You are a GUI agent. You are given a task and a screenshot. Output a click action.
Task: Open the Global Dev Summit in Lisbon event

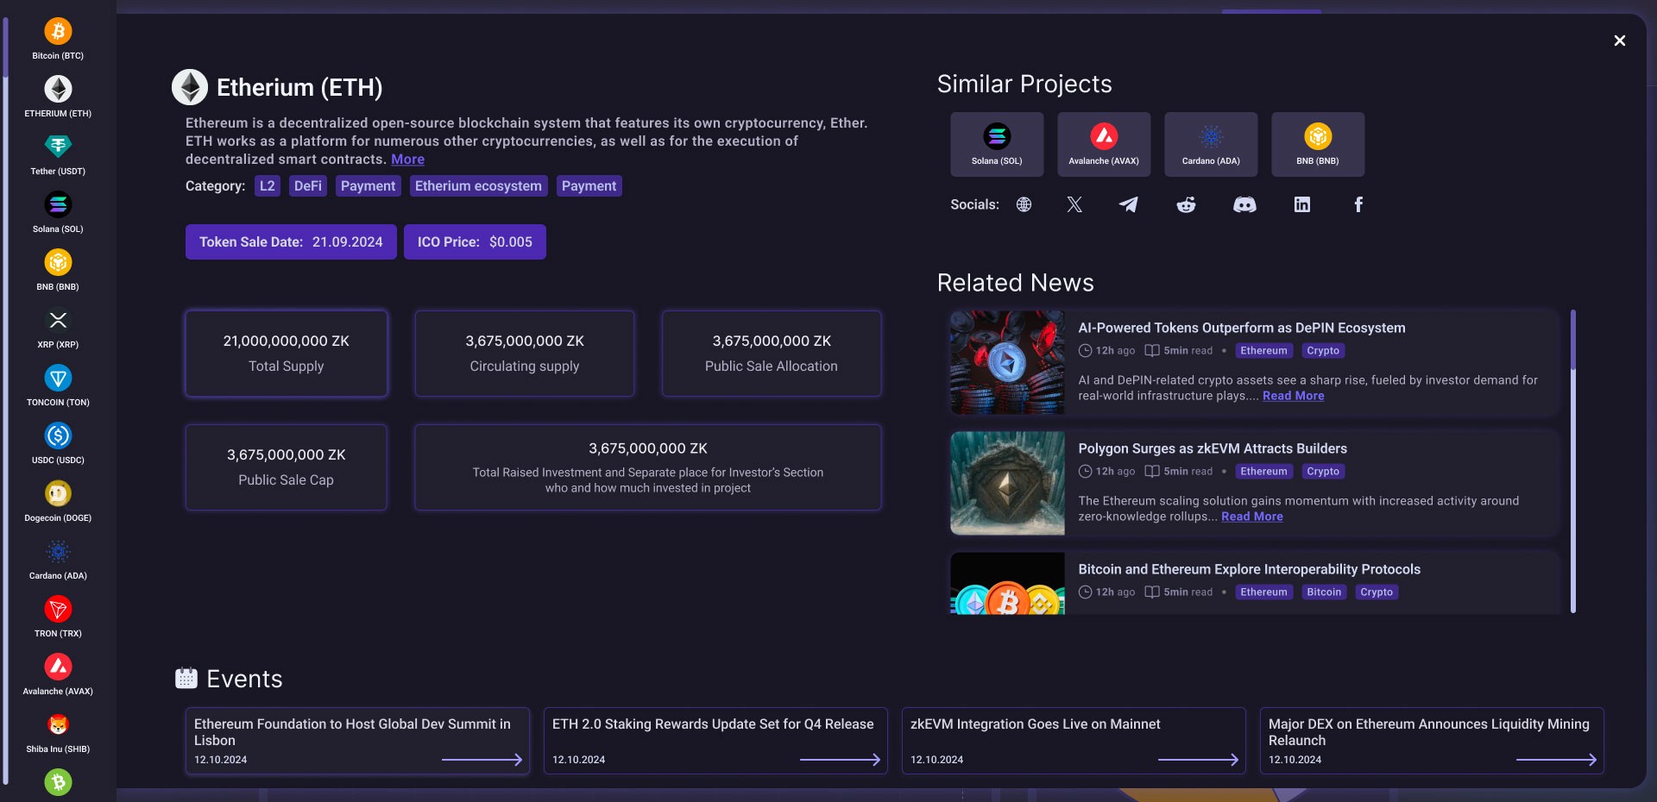click(357, 741)
